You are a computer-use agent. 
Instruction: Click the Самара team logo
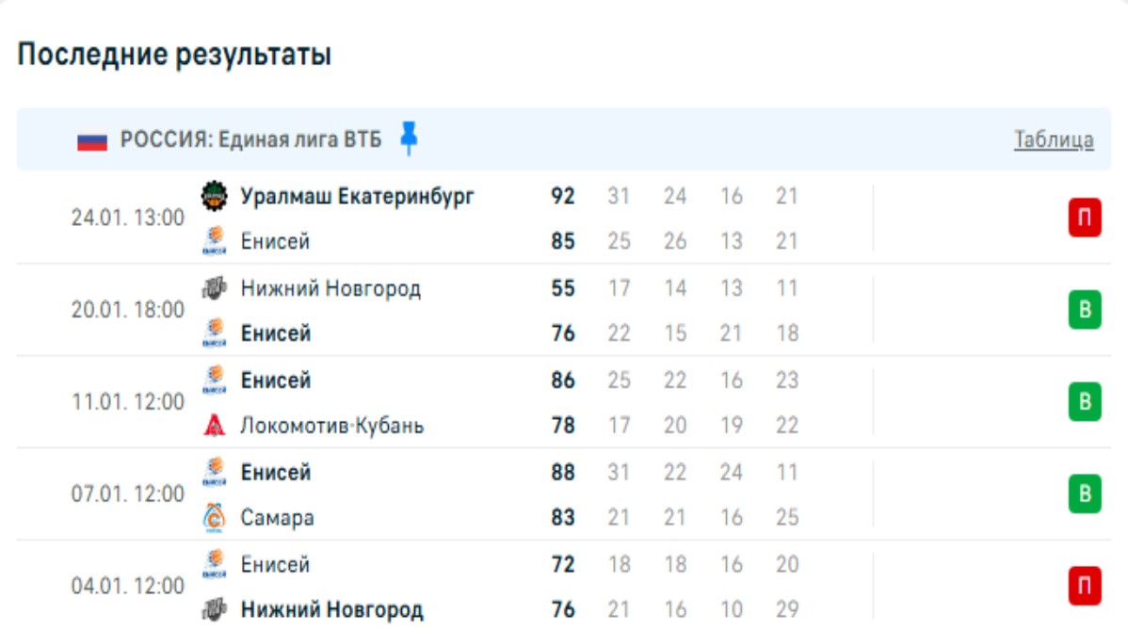pyautogui.click(x=215, y=518)
